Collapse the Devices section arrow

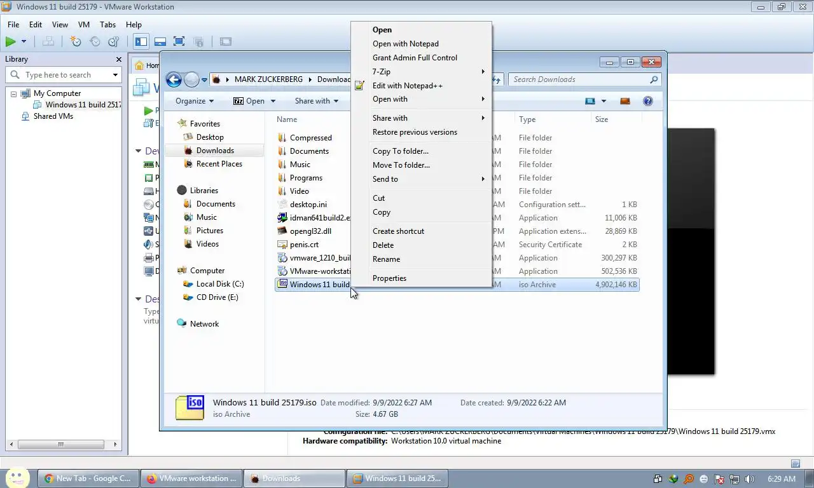point(139,151)
